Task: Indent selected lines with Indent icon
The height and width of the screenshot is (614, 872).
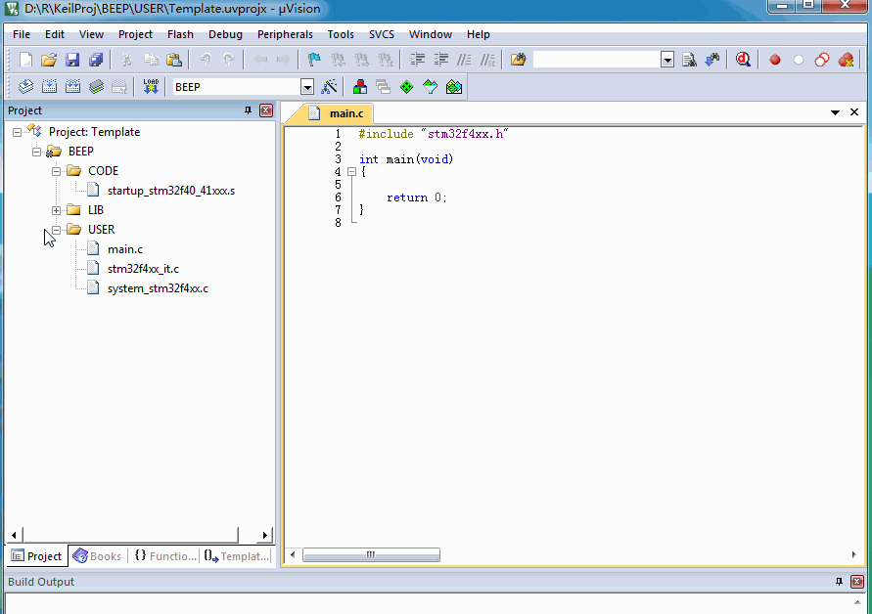Action: 417,60
